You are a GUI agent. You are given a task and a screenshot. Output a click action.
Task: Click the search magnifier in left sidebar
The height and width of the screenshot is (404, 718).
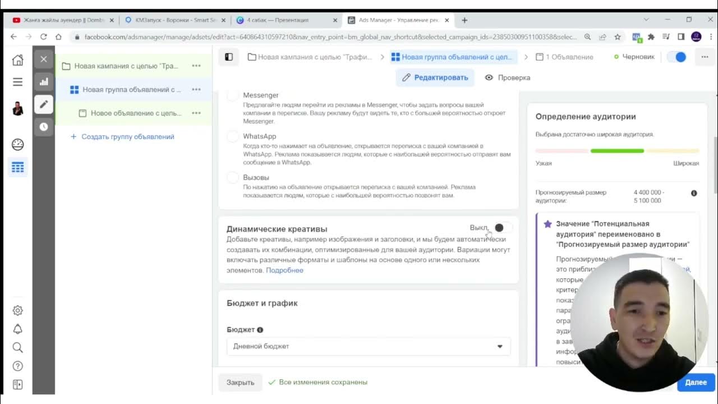coord(18,347)
